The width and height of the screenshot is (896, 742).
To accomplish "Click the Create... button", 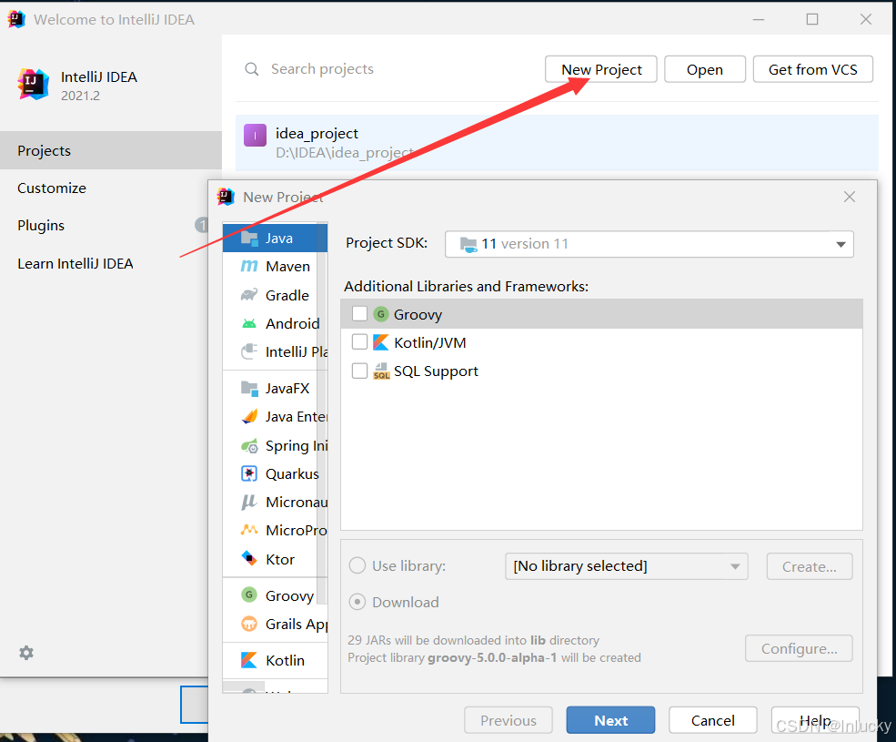I will click(810, 566).
